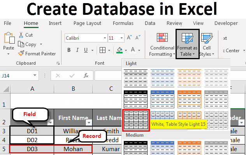This screenshot has height=155, width=246.
Task: Click the Copy icon
Action: (21, 44)
